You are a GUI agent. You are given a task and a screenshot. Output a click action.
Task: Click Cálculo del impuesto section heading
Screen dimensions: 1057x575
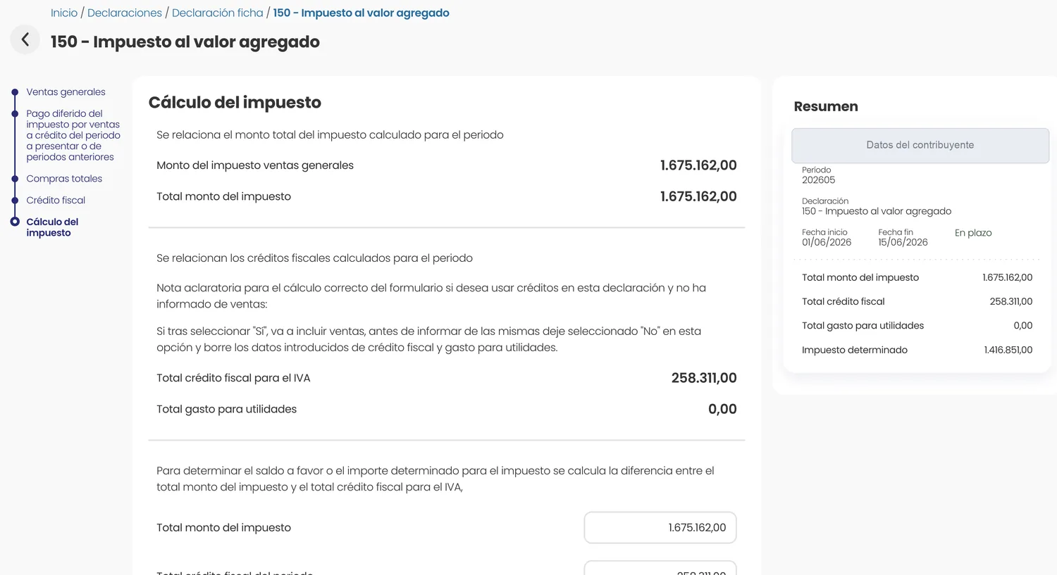pos(235,103)
